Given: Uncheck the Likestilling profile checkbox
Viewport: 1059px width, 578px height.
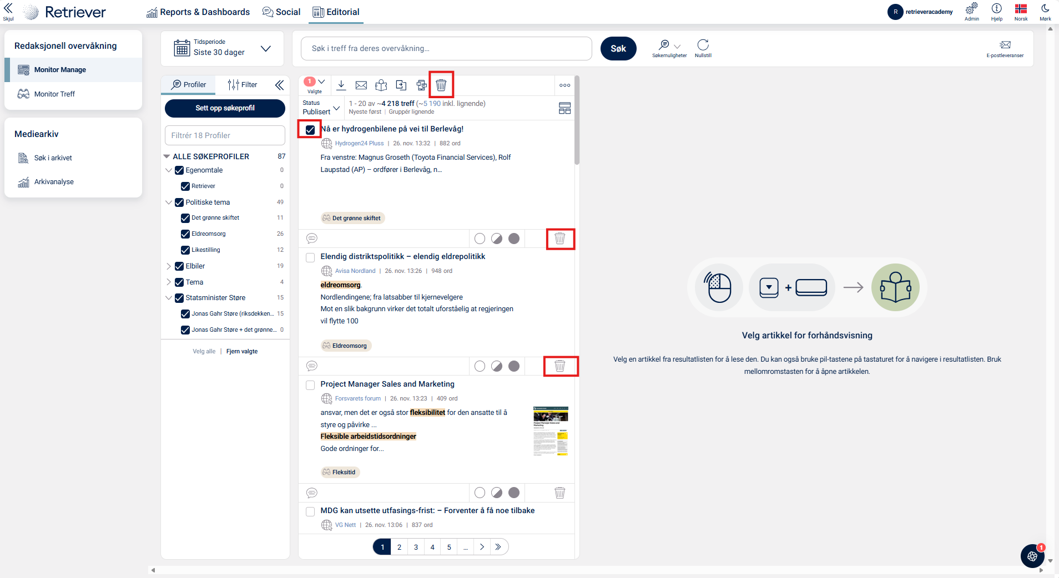Looking at the screenshot, I should click(185, 250).
